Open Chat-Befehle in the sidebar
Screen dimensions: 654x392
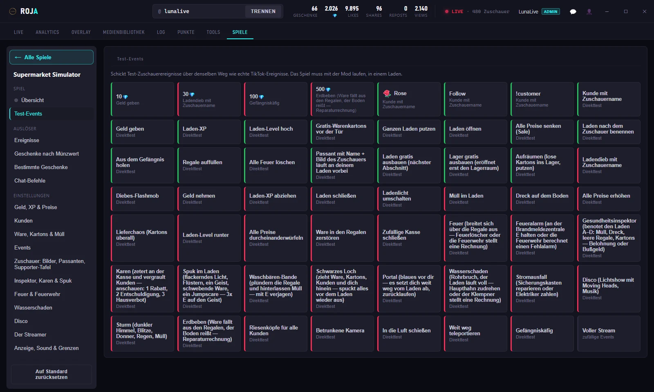(52, 180)
